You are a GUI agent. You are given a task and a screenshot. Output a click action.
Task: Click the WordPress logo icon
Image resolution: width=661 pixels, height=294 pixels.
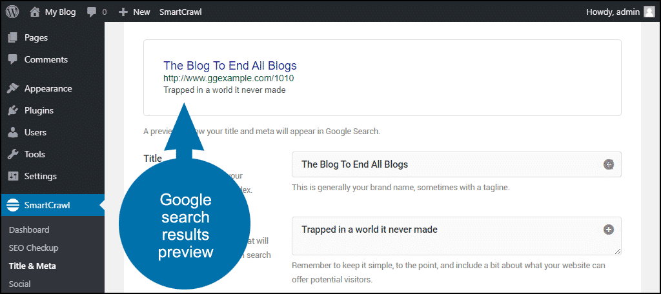(12, 12)
